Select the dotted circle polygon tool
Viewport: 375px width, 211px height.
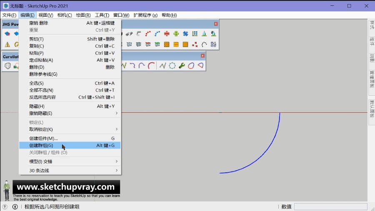pos(172,65)
